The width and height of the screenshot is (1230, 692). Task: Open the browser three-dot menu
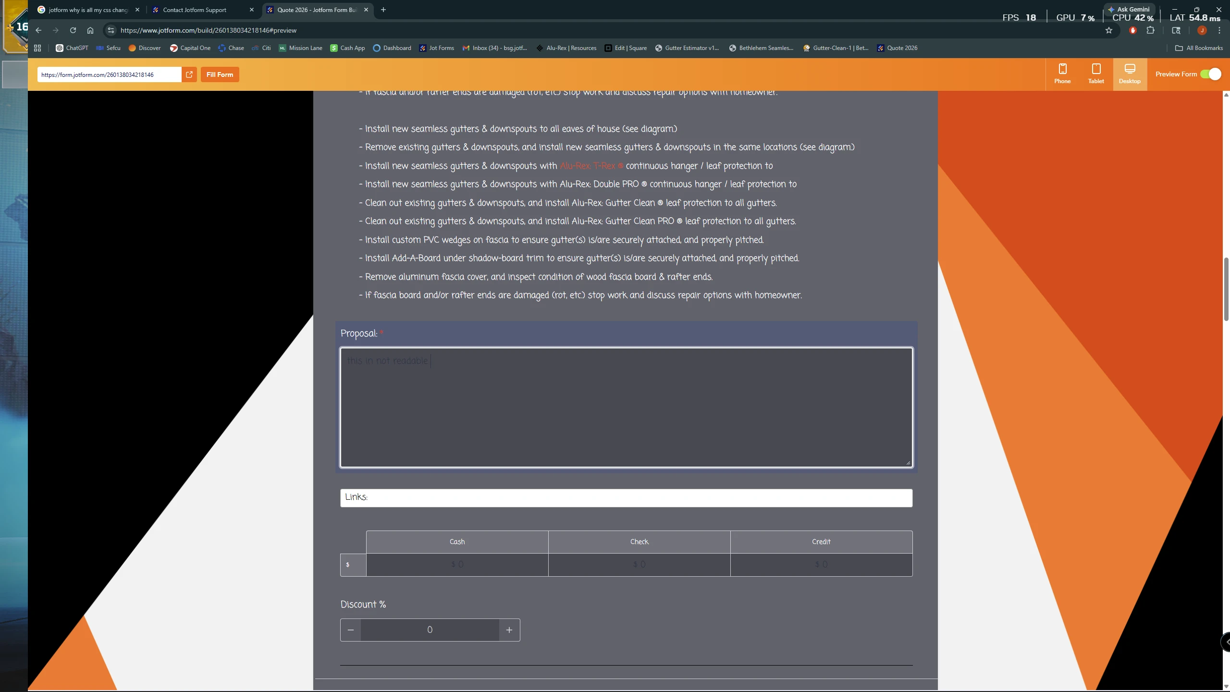click(x=1219, y=30)
